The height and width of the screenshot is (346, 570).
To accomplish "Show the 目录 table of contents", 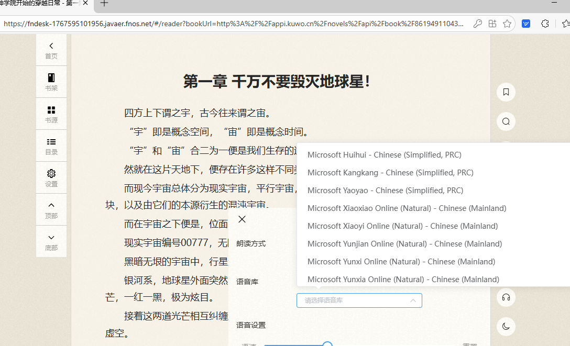I will pyautogui.click(x=51, y=146).
